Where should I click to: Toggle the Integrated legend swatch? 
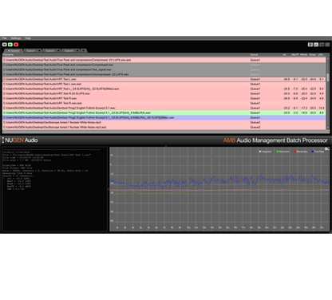(x=260, y=152)
